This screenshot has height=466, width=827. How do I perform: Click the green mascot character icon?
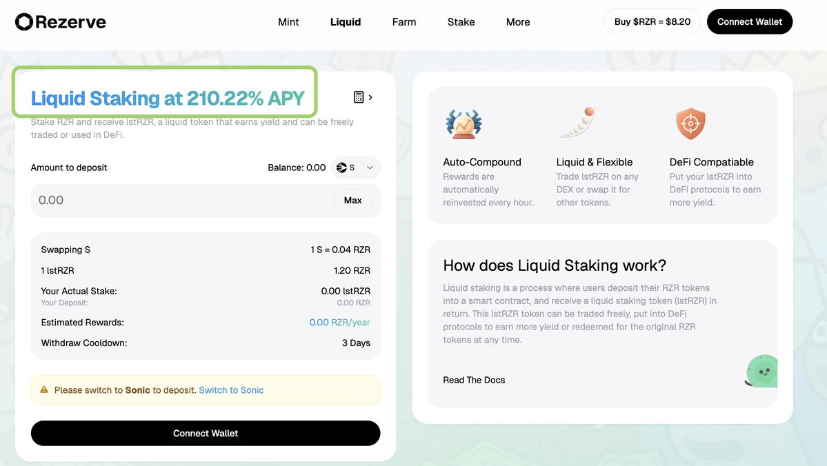761,371
